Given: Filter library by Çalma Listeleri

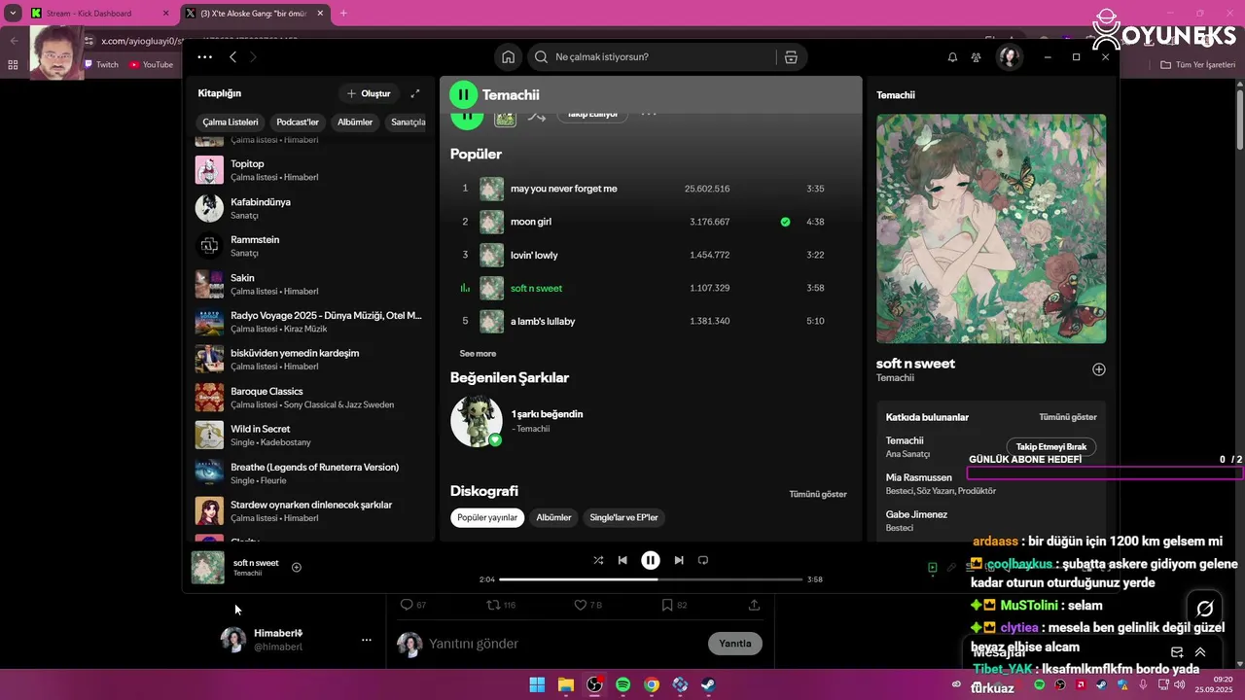Looking at the screenshot, I should point(231,122).
